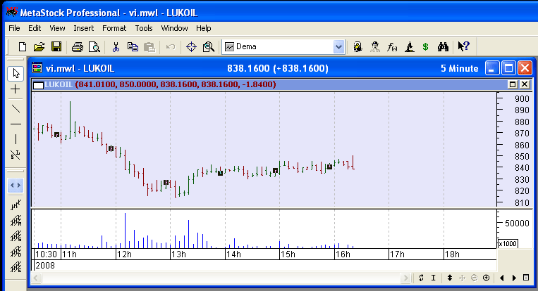Maximize the LUKOIL inner price pane

[513, 84]
